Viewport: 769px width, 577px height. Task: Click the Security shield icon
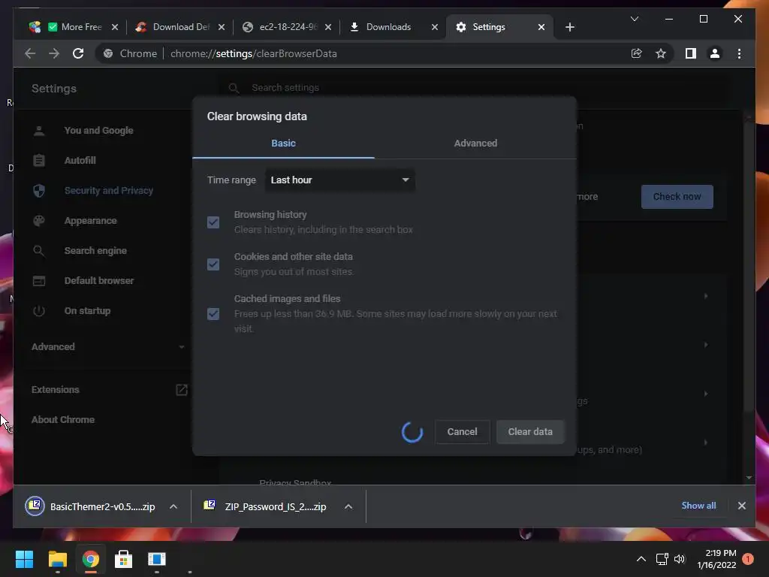click(x=39, y=190)
